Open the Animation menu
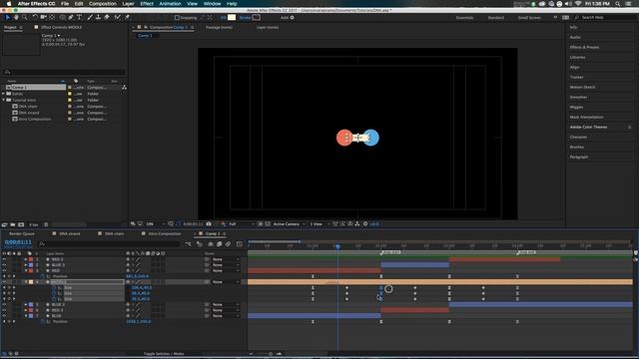 tap(170, 4)
